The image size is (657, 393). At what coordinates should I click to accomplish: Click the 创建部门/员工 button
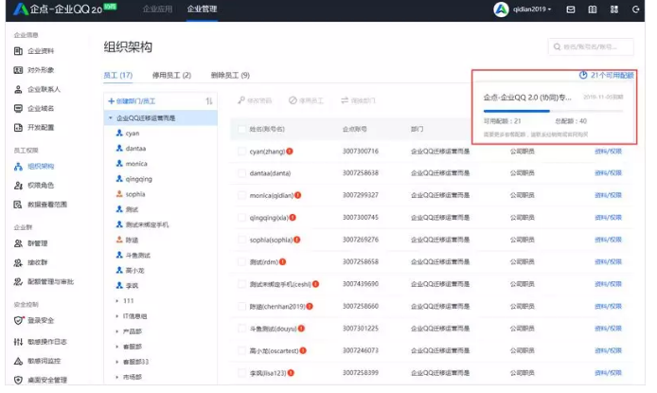[x=132, y=101]
